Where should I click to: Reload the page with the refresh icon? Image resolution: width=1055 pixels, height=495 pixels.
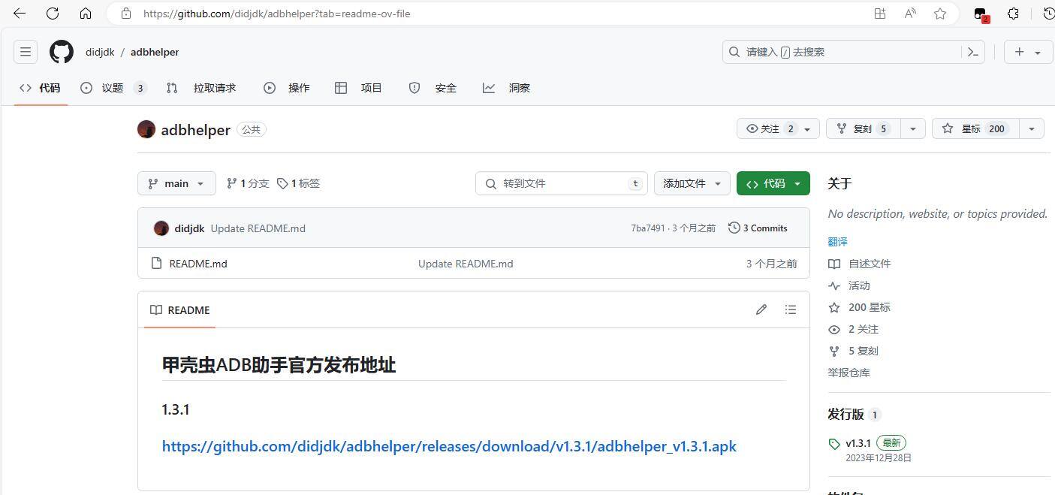53,14
